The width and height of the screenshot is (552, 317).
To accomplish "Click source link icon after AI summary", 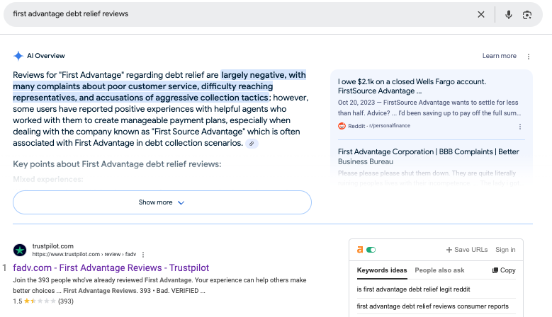I will [252, 144].
